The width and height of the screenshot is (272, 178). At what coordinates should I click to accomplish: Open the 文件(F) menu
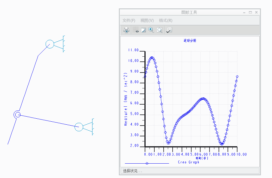129,20
